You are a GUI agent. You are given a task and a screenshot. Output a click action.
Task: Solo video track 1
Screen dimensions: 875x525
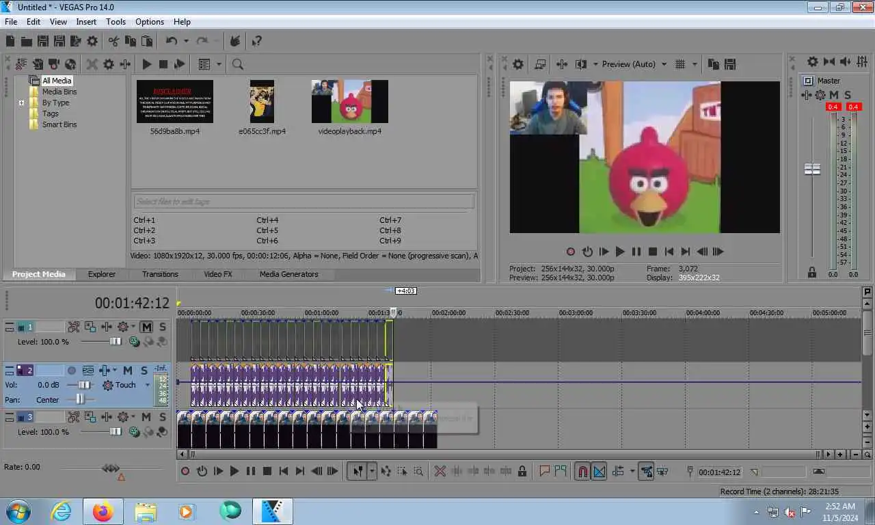[x=162, y=327]
